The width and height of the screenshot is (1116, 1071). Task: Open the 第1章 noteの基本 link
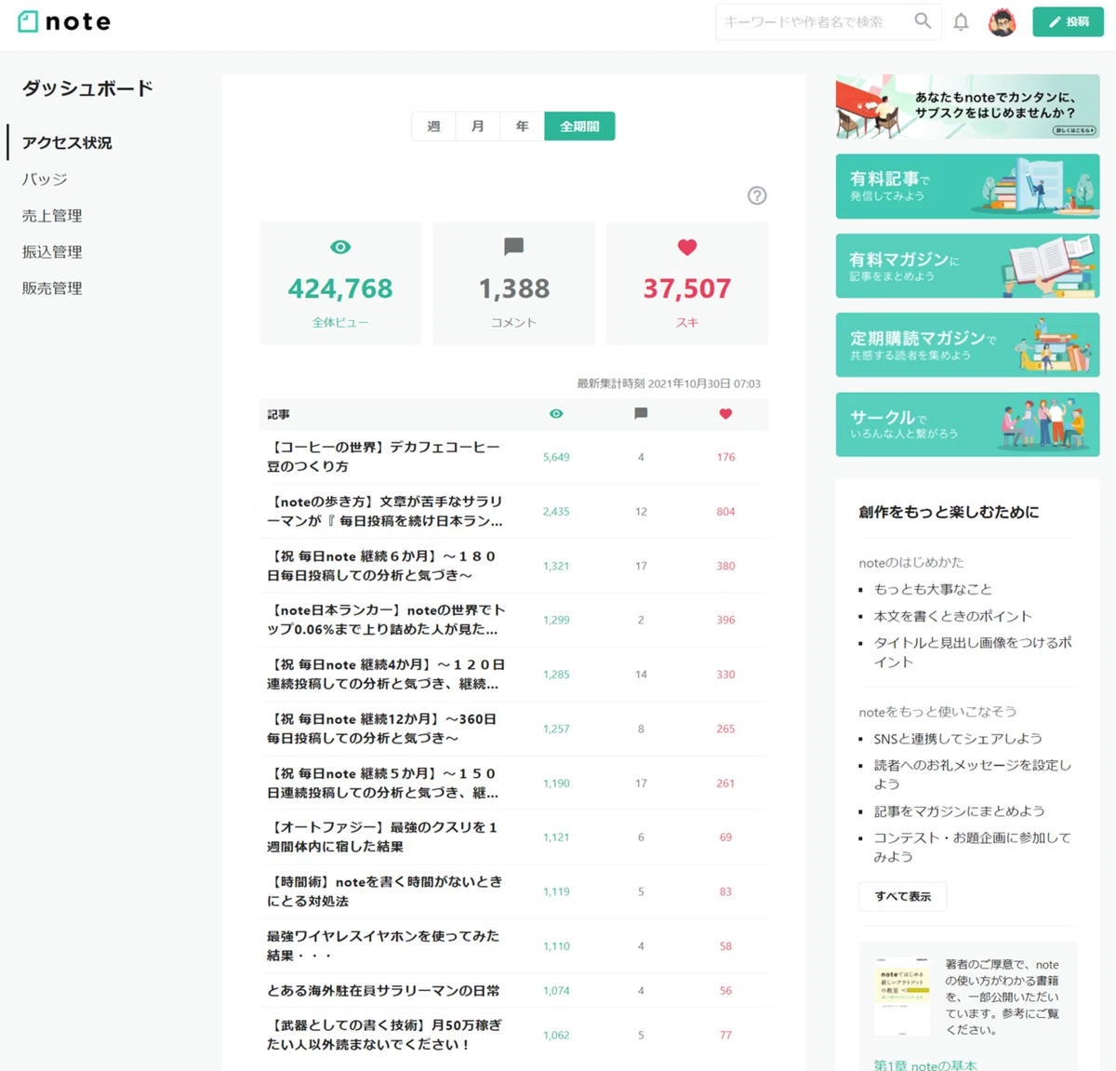tap(925, 1064)
